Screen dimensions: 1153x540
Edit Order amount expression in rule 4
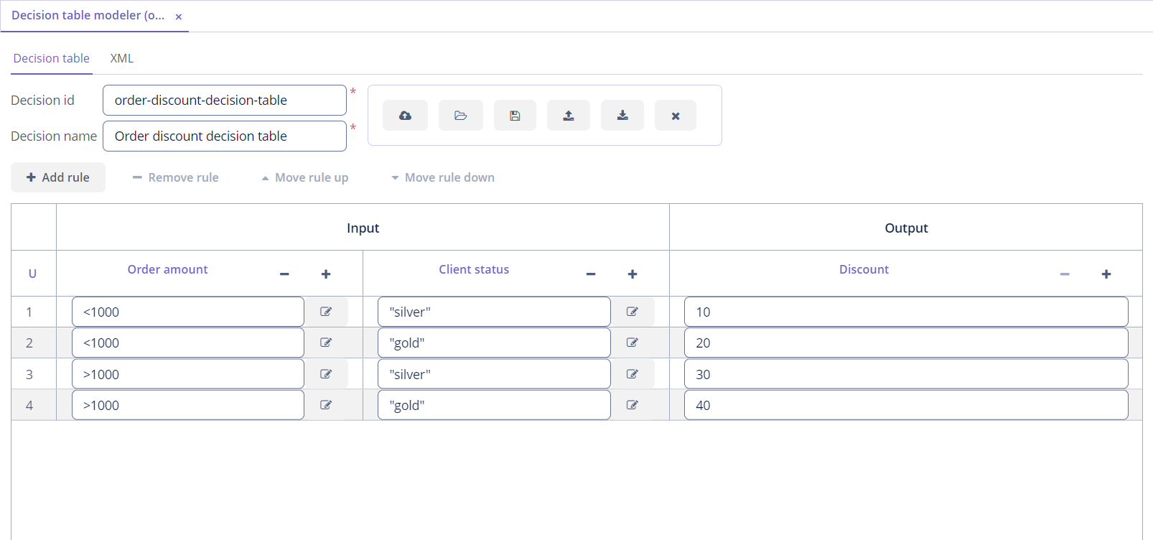point(326,405)
